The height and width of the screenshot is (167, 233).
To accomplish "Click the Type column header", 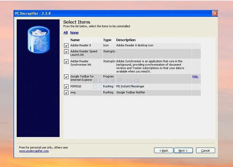I will 107,40.
